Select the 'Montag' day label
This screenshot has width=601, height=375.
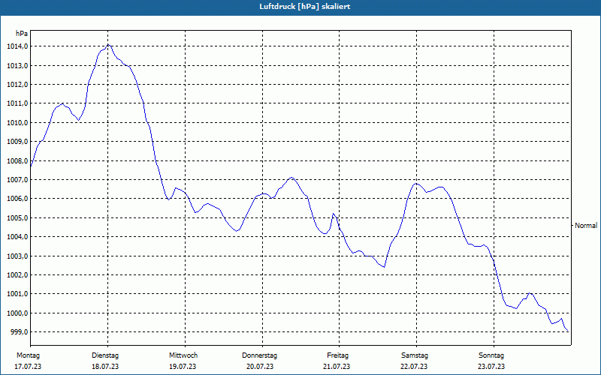28,355
